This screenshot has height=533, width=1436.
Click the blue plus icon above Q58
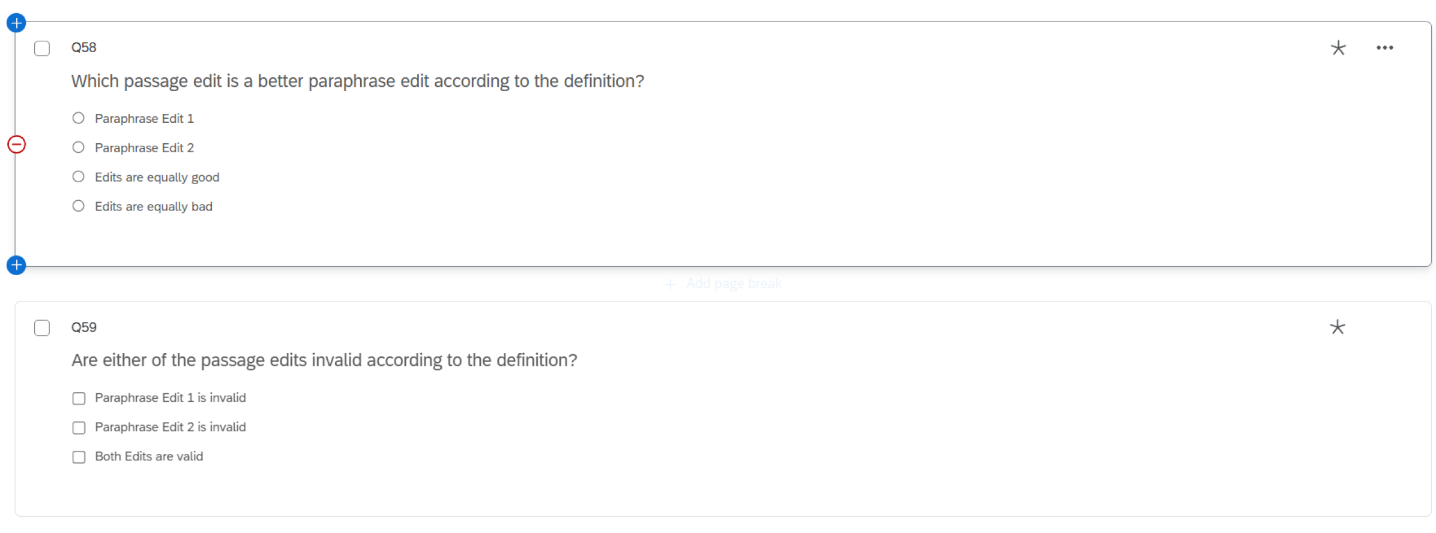pyautogui.click(x=16, y=23)
